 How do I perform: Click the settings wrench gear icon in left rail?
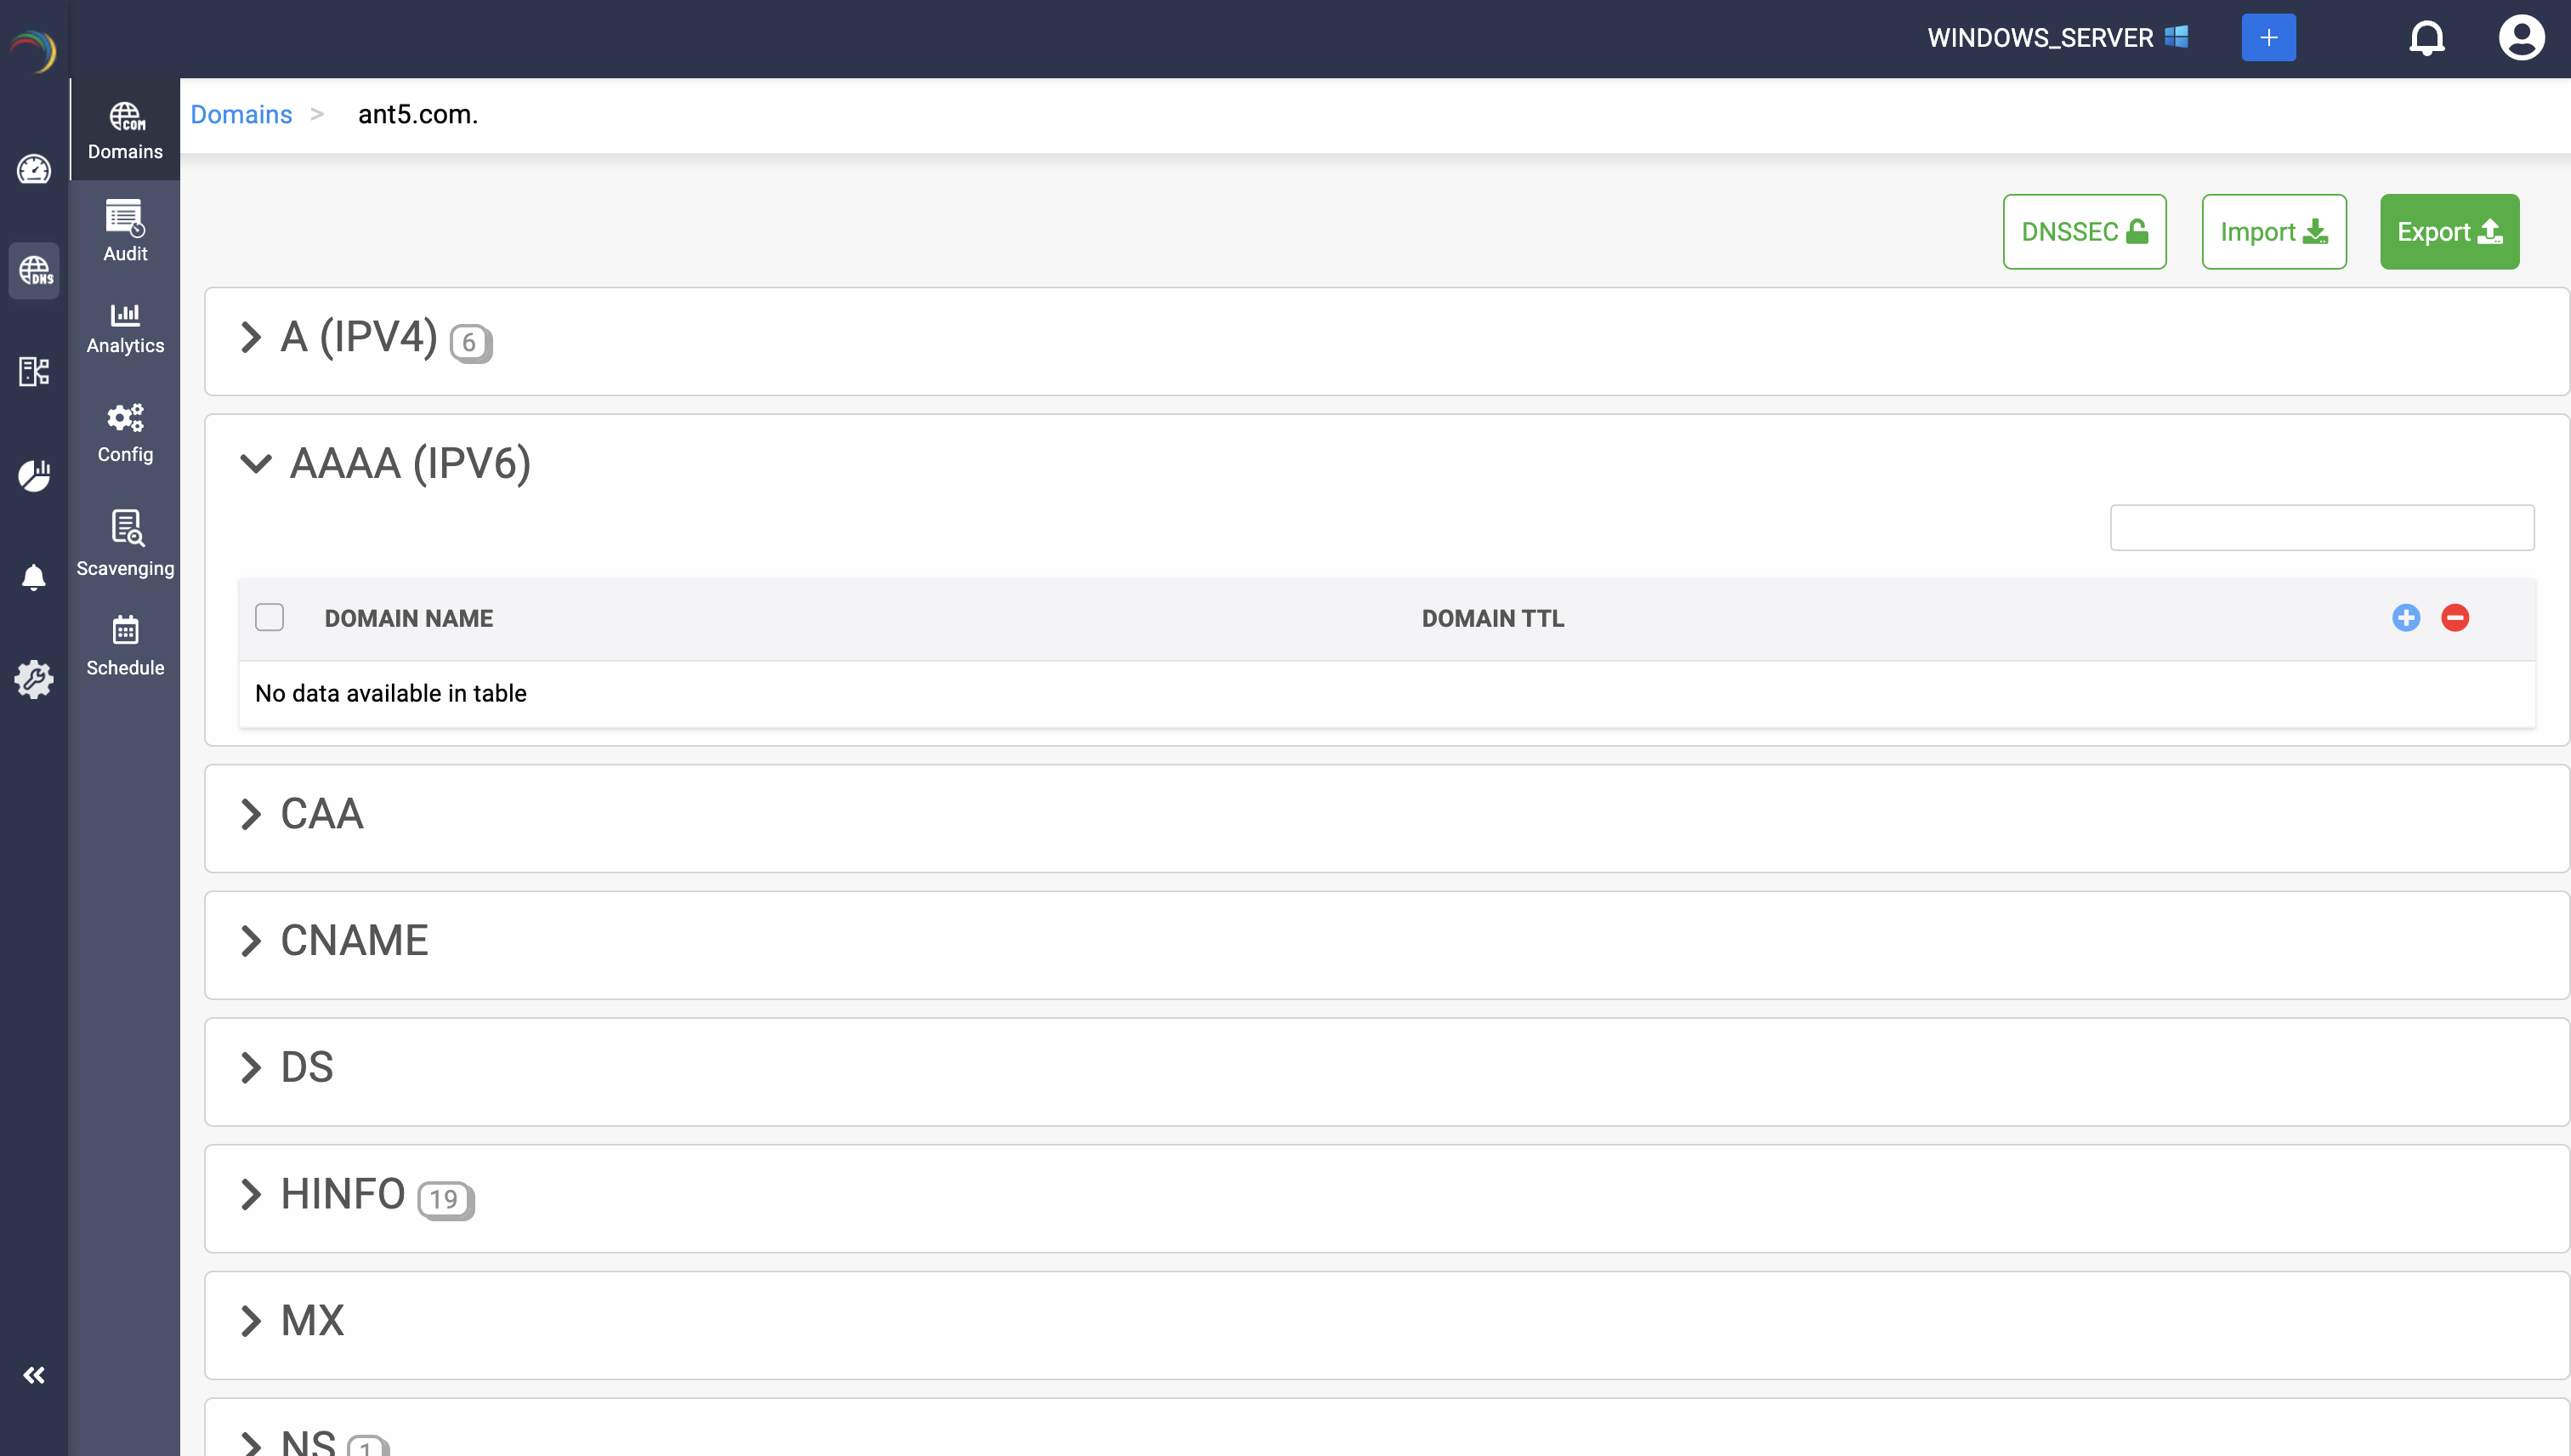34,679
